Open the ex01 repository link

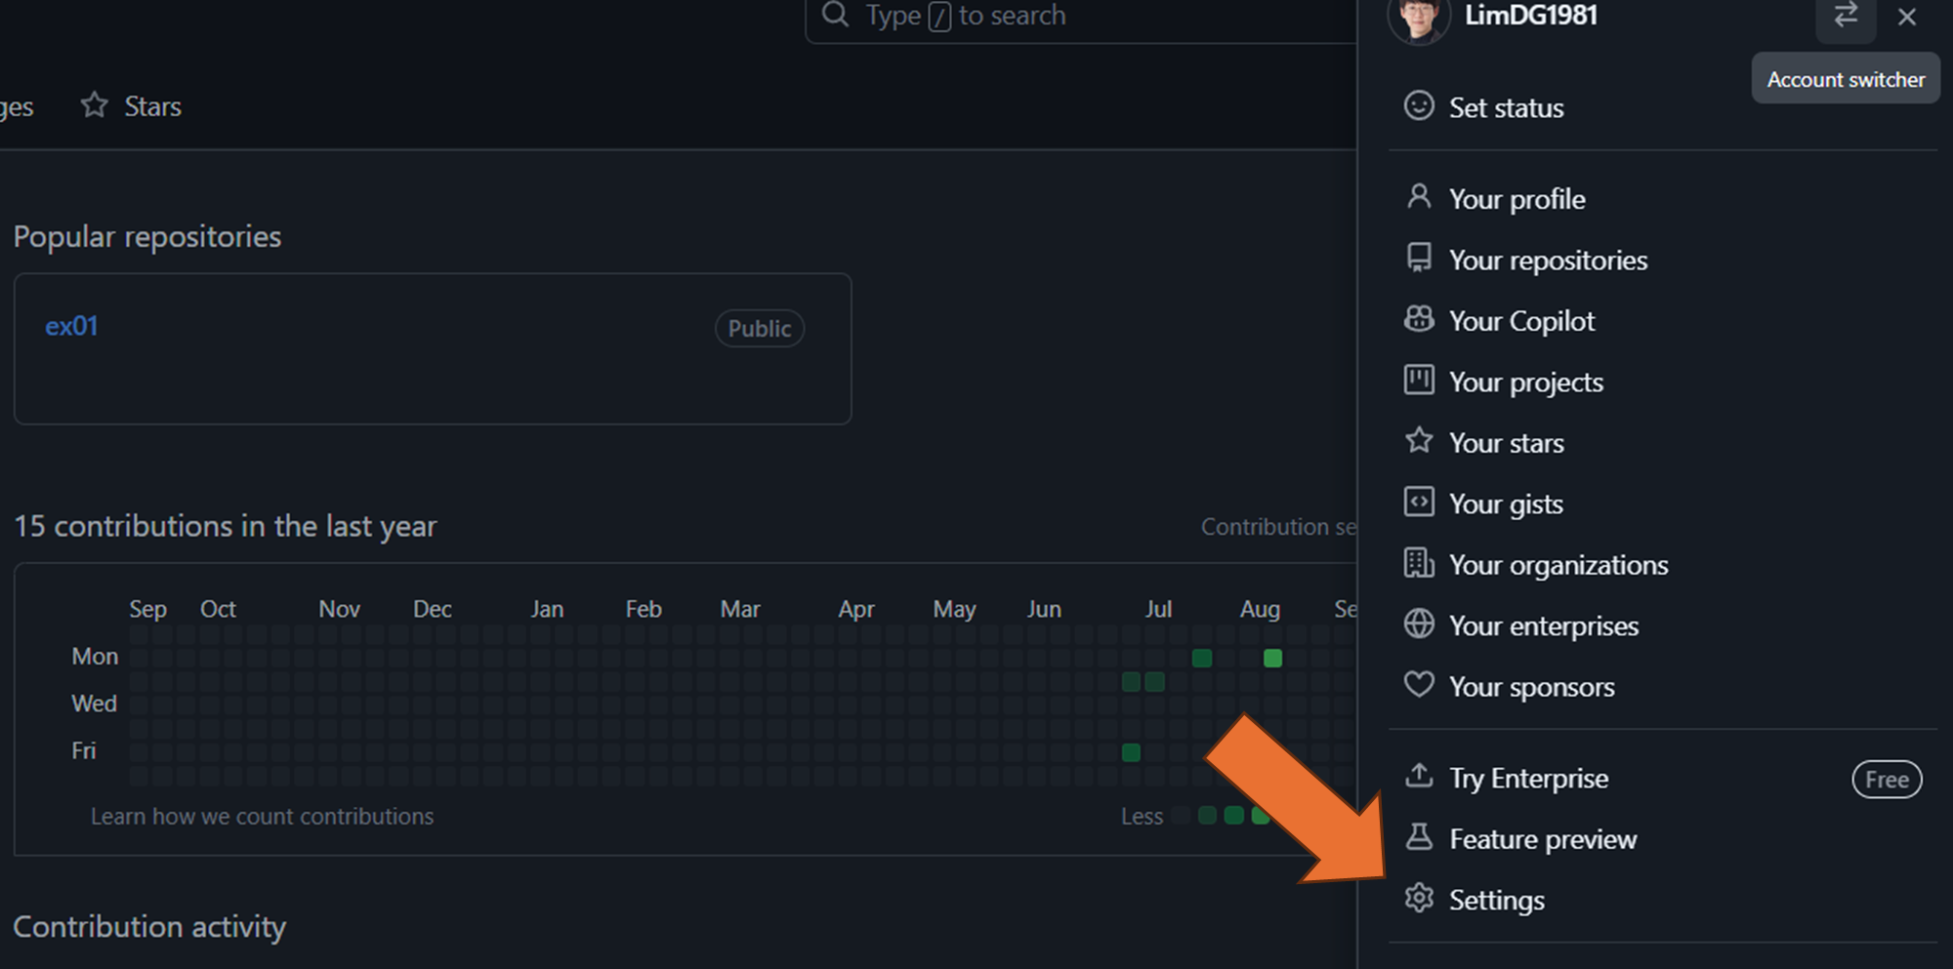[x=71, y=326]
